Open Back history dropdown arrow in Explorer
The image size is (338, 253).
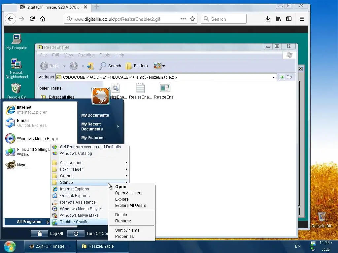pos(64,66)
